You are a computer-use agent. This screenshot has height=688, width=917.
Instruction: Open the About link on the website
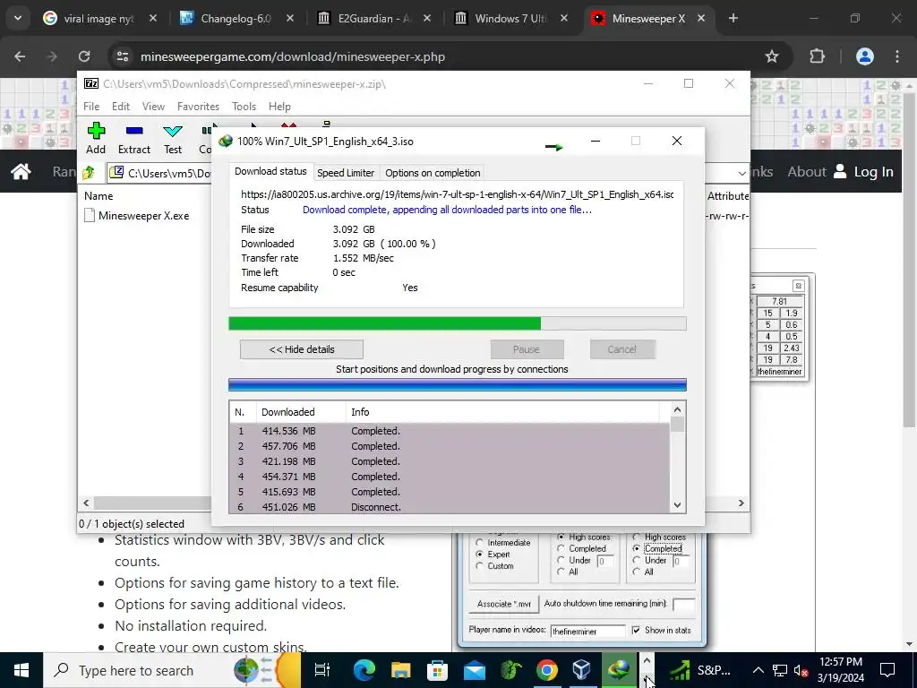[807, 171]
